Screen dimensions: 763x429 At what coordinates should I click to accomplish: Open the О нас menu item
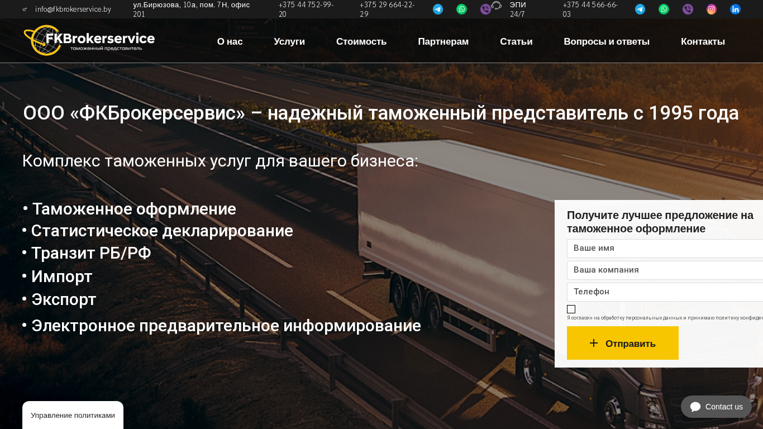pyautogui.click(x=230, y=41)
